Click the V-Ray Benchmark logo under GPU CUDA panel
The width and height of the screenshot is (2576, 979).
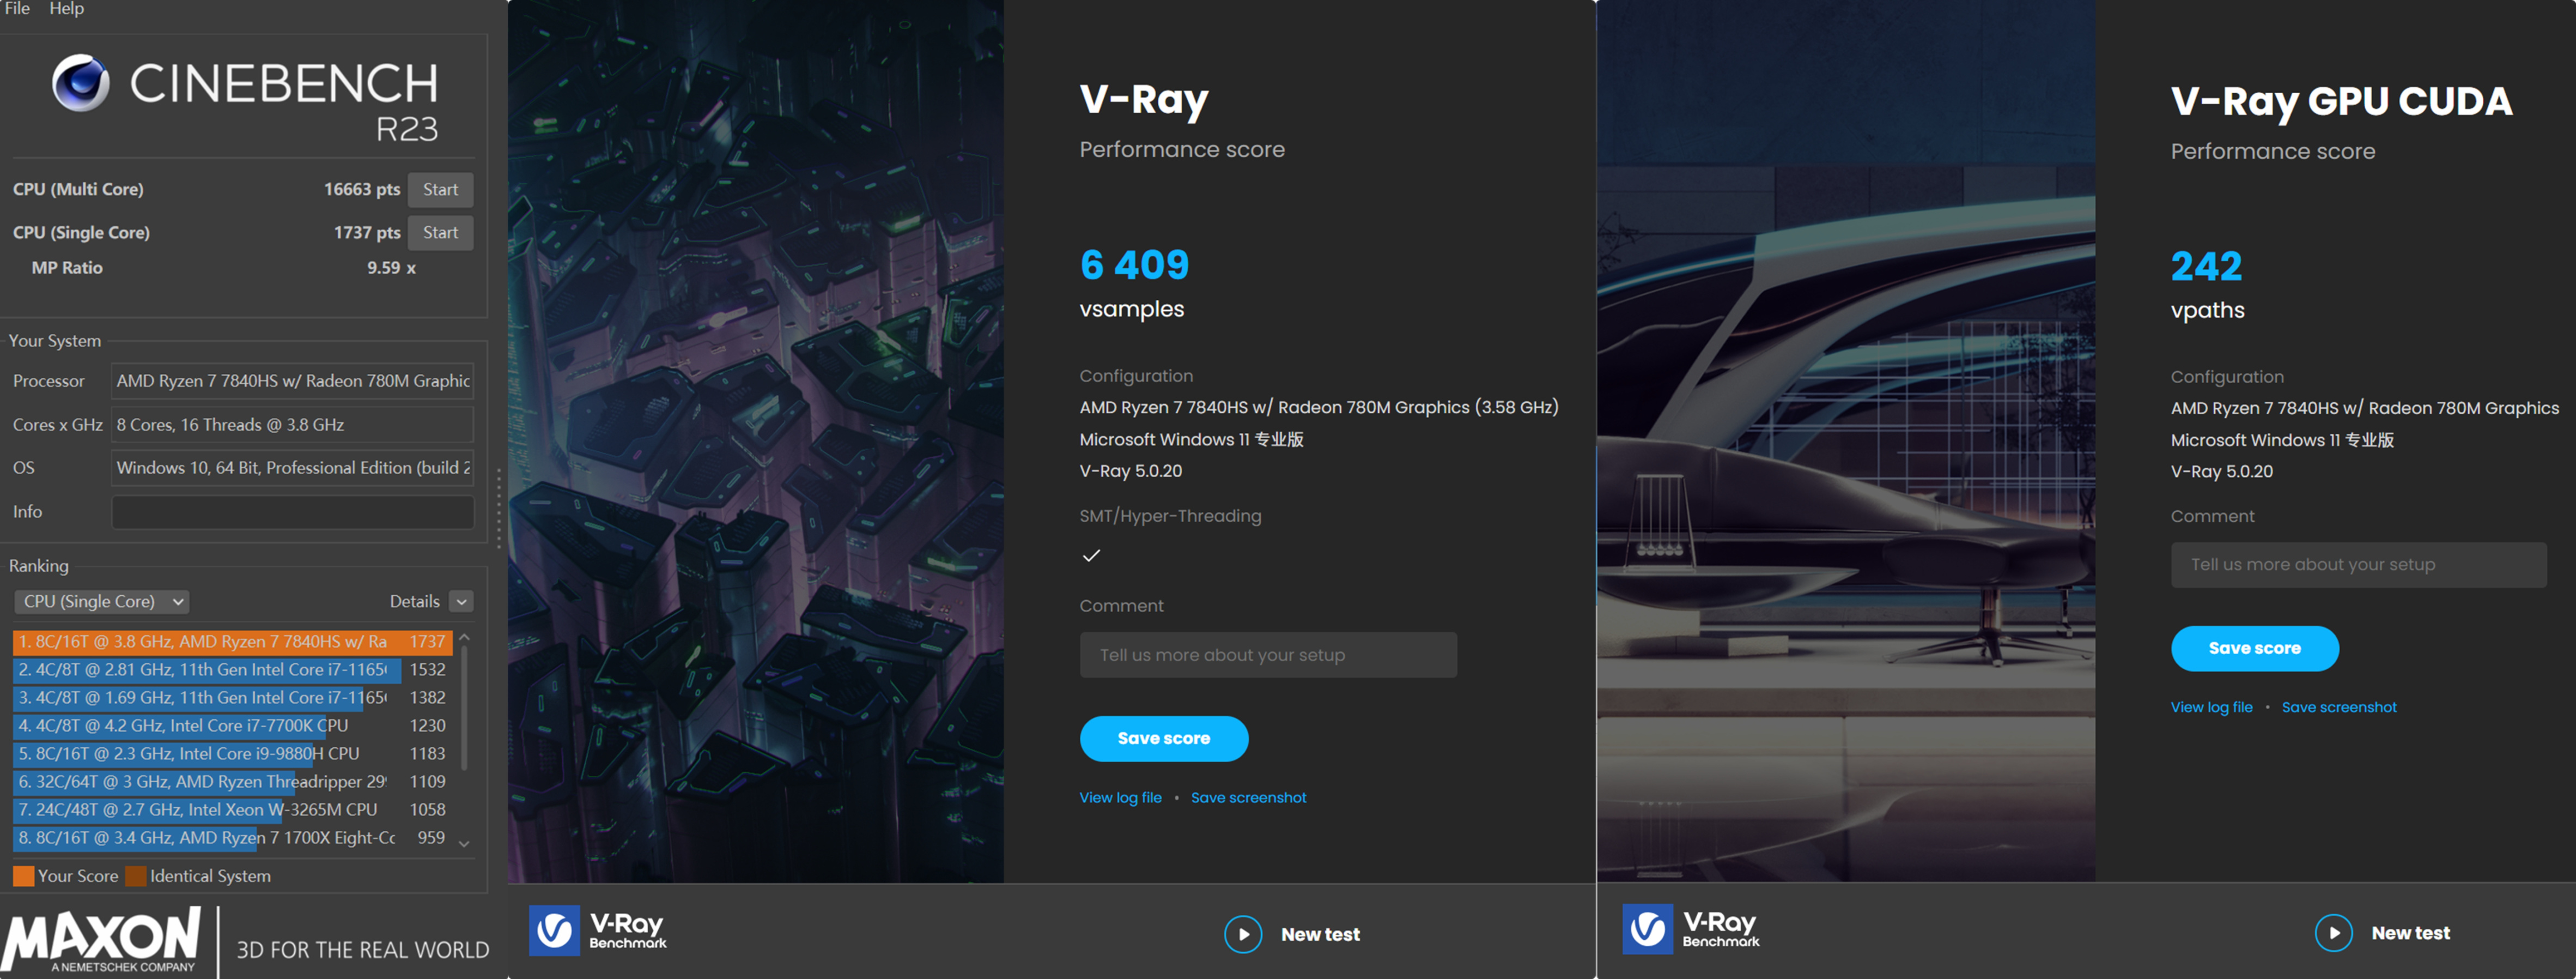coord(1691,929)
